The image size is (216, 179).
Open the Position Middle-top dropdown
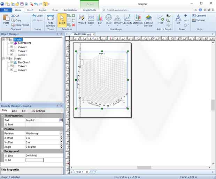point(61,133)
